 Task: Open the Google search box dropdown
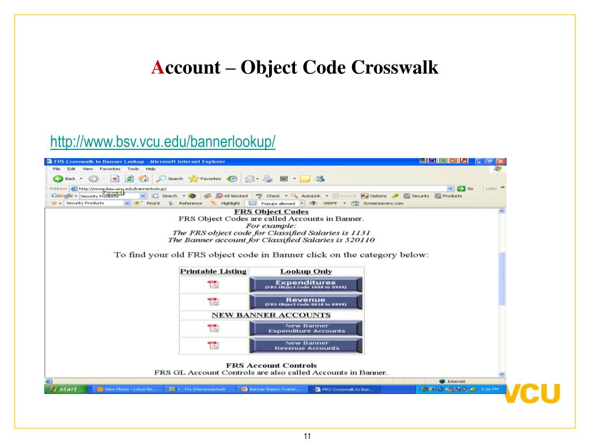(143, 196)
